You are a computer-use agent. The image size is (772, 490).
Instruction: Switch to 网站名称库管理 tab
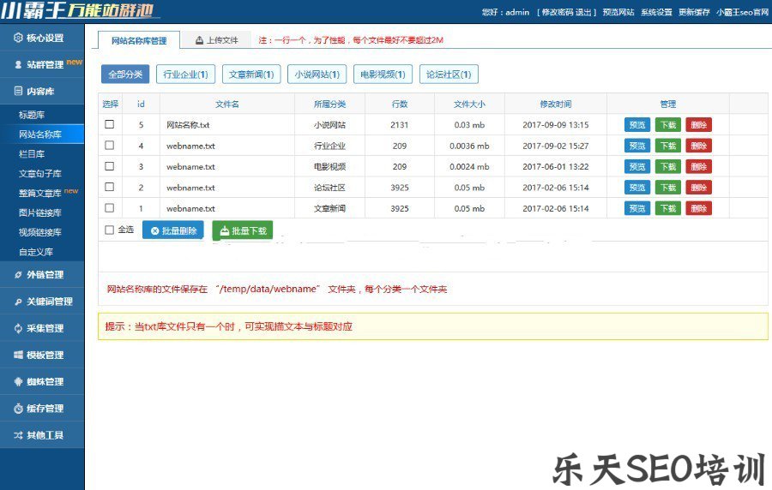coord(139,40)
